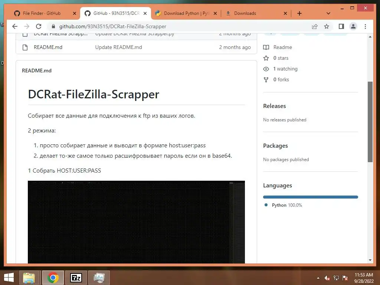
Task: Switch to Download Python tab
Action: tap(187, 13)
